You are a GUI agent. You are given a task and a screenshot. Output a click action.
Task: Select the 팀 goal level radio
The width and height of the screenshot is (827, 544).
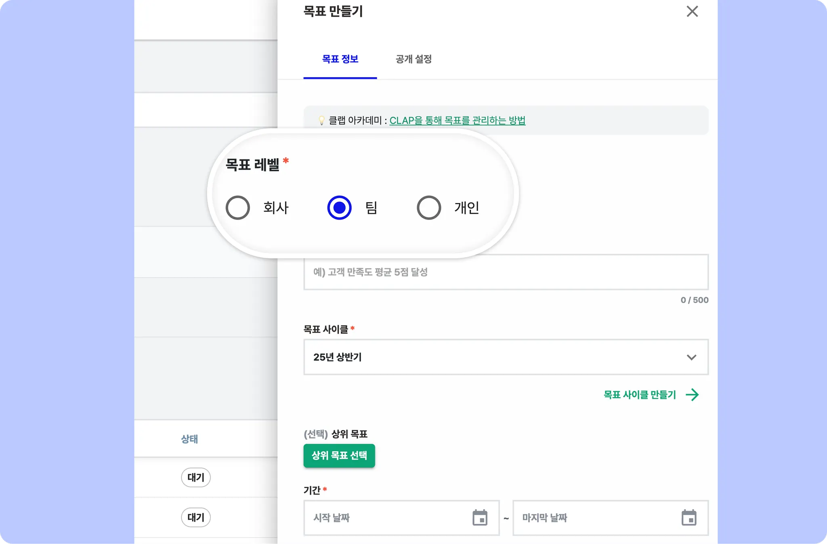click(x=339, y=207)
